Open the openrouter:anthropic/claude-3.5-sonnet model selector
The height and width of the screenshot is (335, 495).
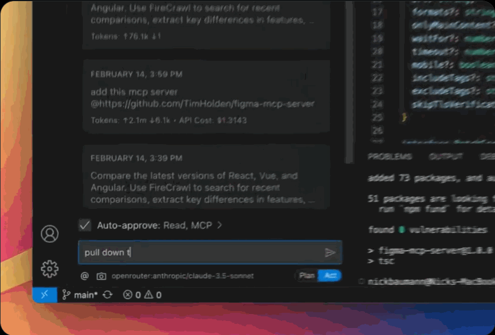click(x=182, y=276)
